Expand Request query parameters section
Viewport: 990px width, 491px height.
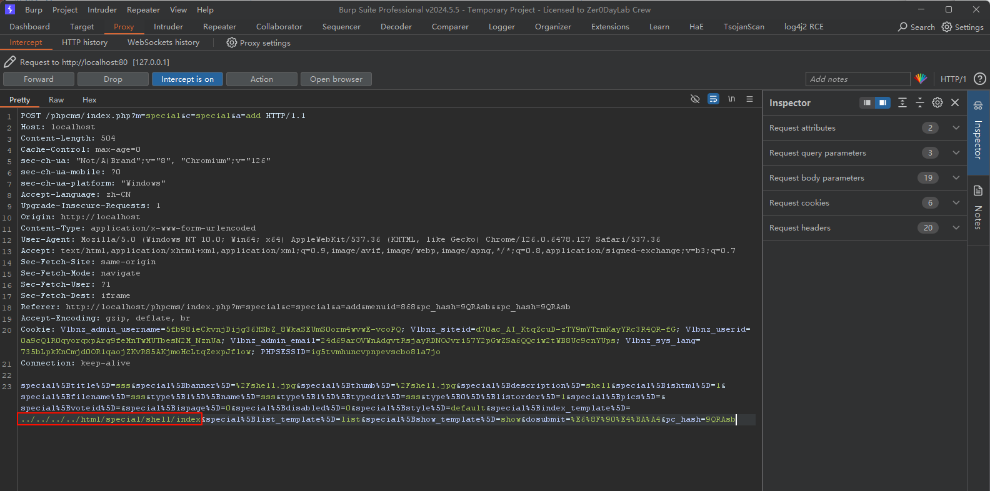[x=865, y=153]
